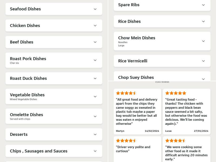This screenshot has height=162, width=216.
Task: Click the Rice Vermicelli chevron icon
Action: [204, 61]
